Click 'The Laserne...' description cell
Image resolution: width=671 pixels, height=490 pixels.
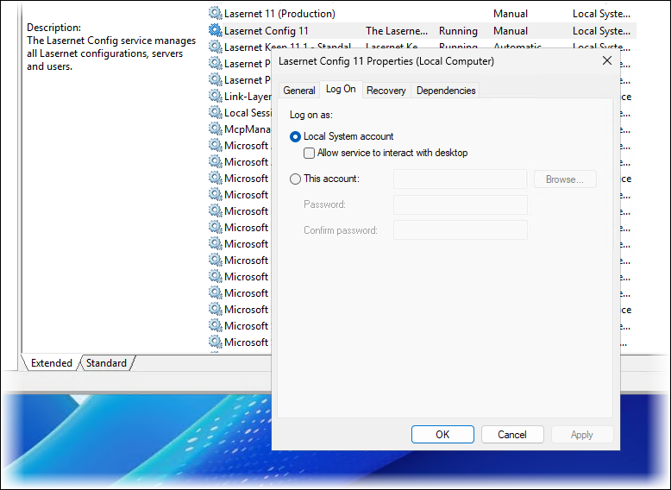(x=397, y=31)
